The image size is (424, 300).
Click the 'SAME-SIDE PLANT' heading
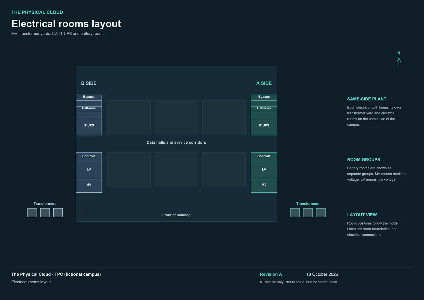pyautogui.click(x=367, y=99)
